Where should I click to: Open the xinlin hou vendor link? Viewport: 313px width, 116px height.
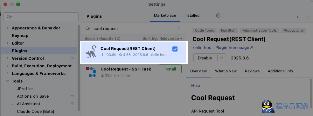click(202, 48)
